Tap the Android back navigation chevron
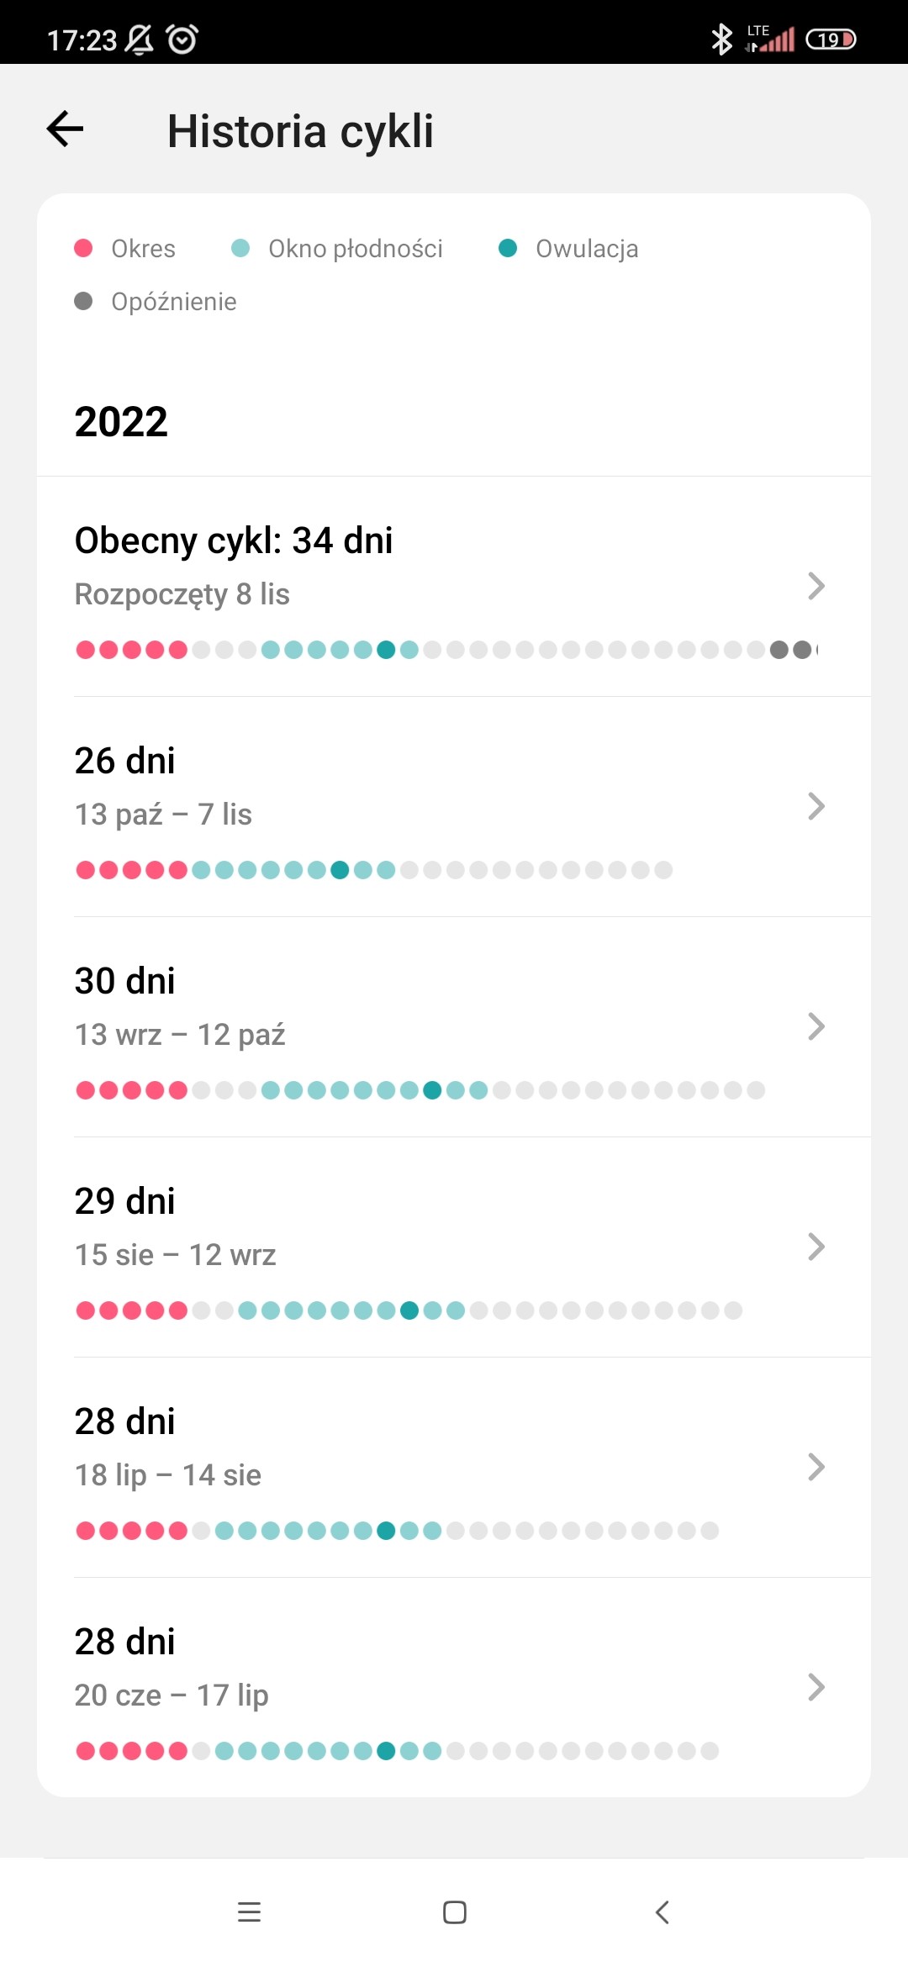The image size is (908, 1967). (x=662, y=1912)
